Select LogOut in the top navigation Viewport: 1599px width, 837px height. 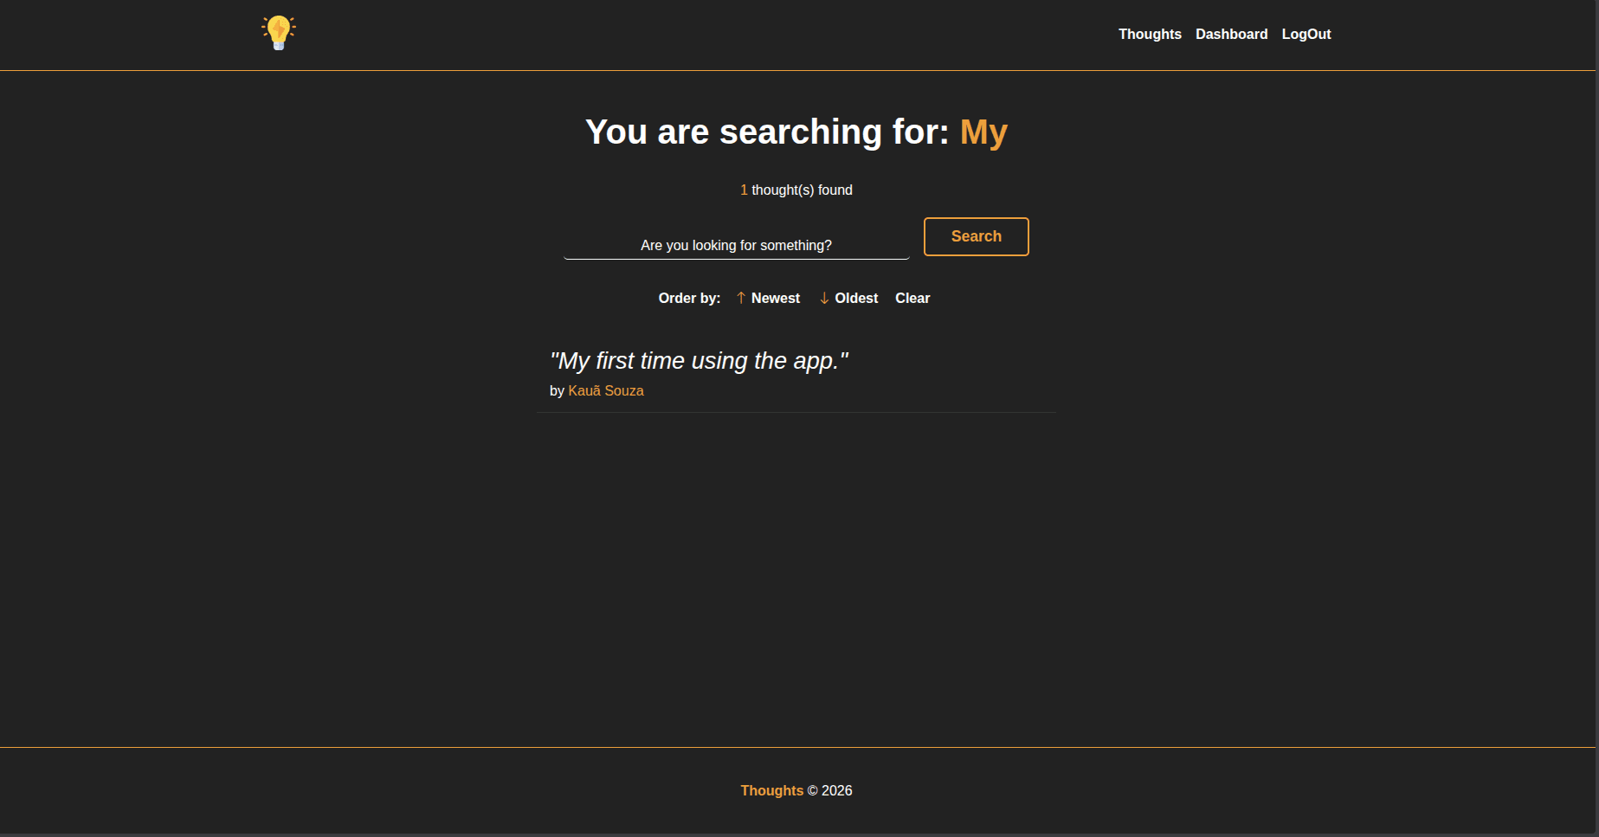coord(1306,34)
